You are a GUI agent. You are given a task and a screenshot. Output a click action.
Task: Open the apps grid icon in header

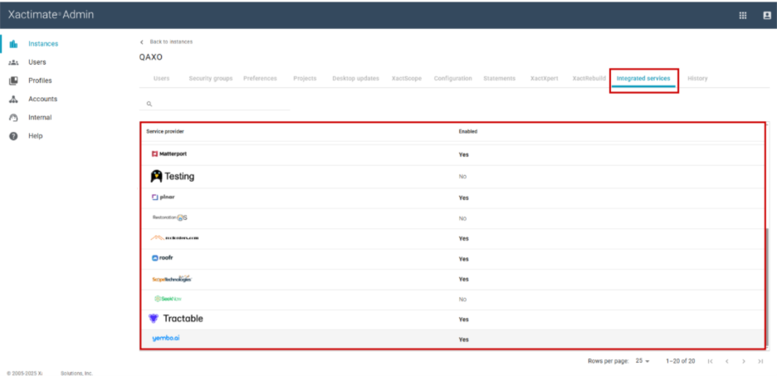click(743, 16)
